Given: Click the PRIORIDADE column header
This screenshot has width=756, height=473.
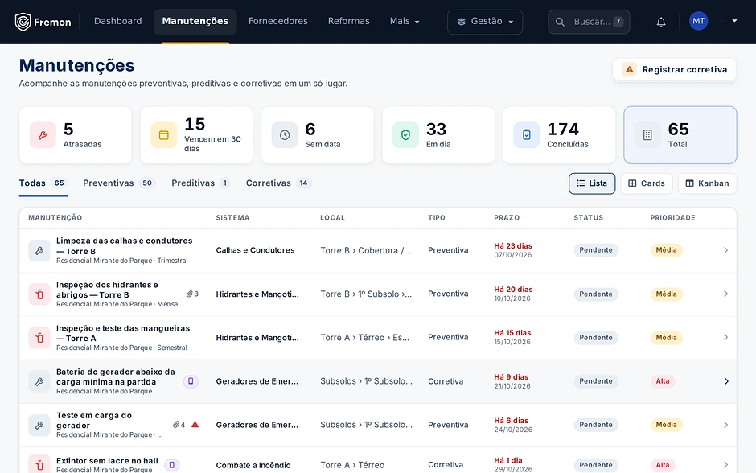Looking at the screenshot, I should pyautogui.click(x=672, y=218).
